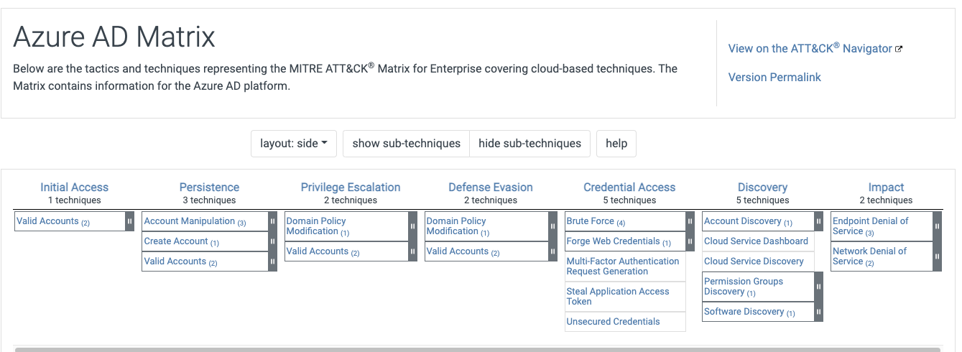Image resolution: width=962 pixels, height=352 pixels.
Task: Expand sub-techniques handle beside Brute Force
Action: (690, 221)
